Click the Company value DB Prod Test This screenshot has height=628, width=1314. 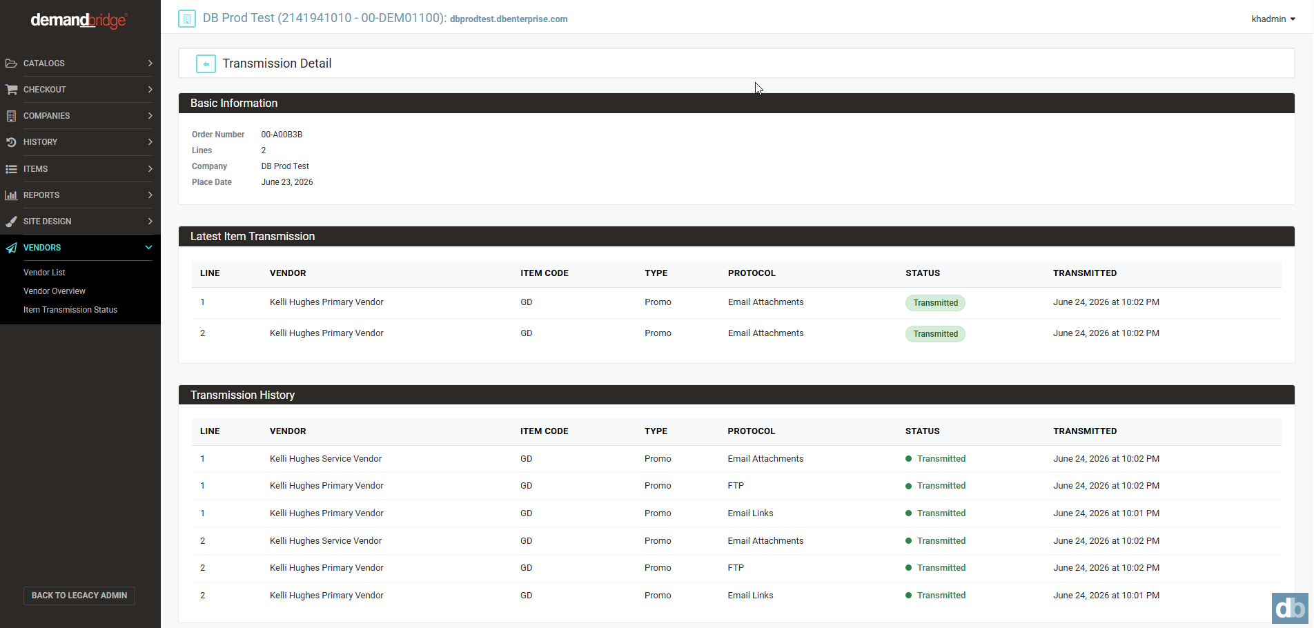[285, 166]
